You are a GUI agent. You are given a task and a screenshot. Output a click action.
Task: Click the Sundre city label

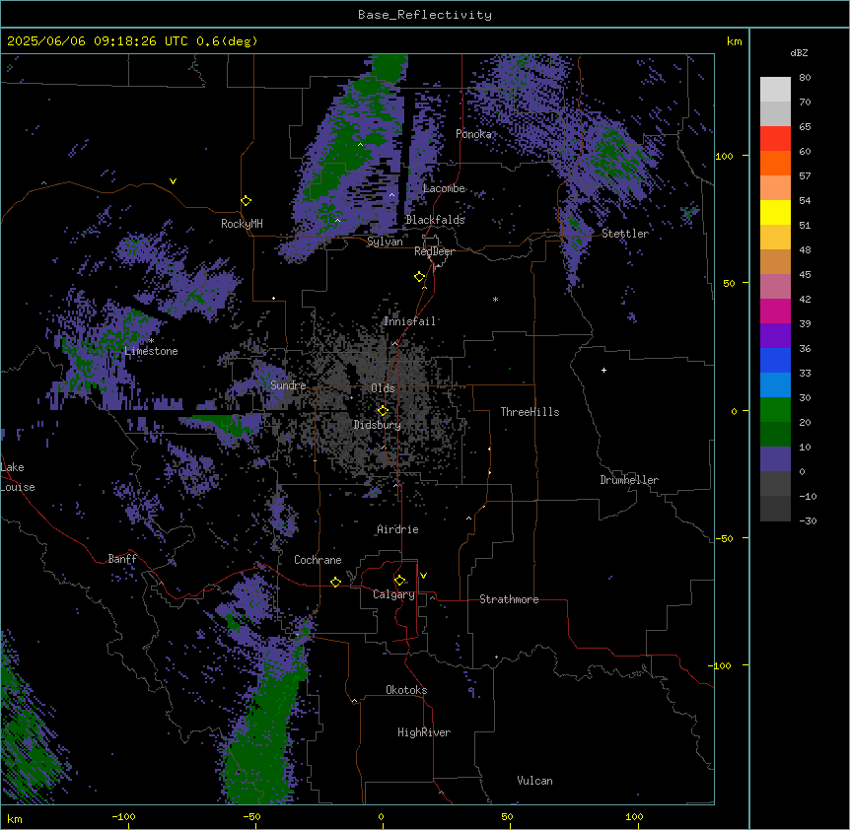click(x=288, y=385)
